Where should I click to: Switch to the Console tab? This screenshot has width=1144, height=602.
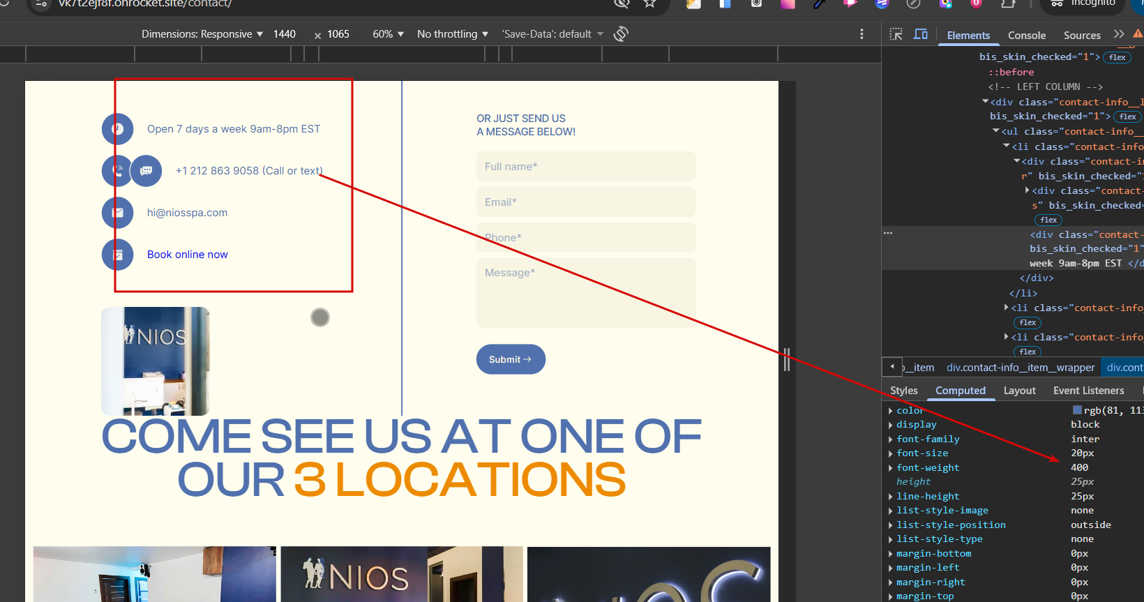point(1027,35)
